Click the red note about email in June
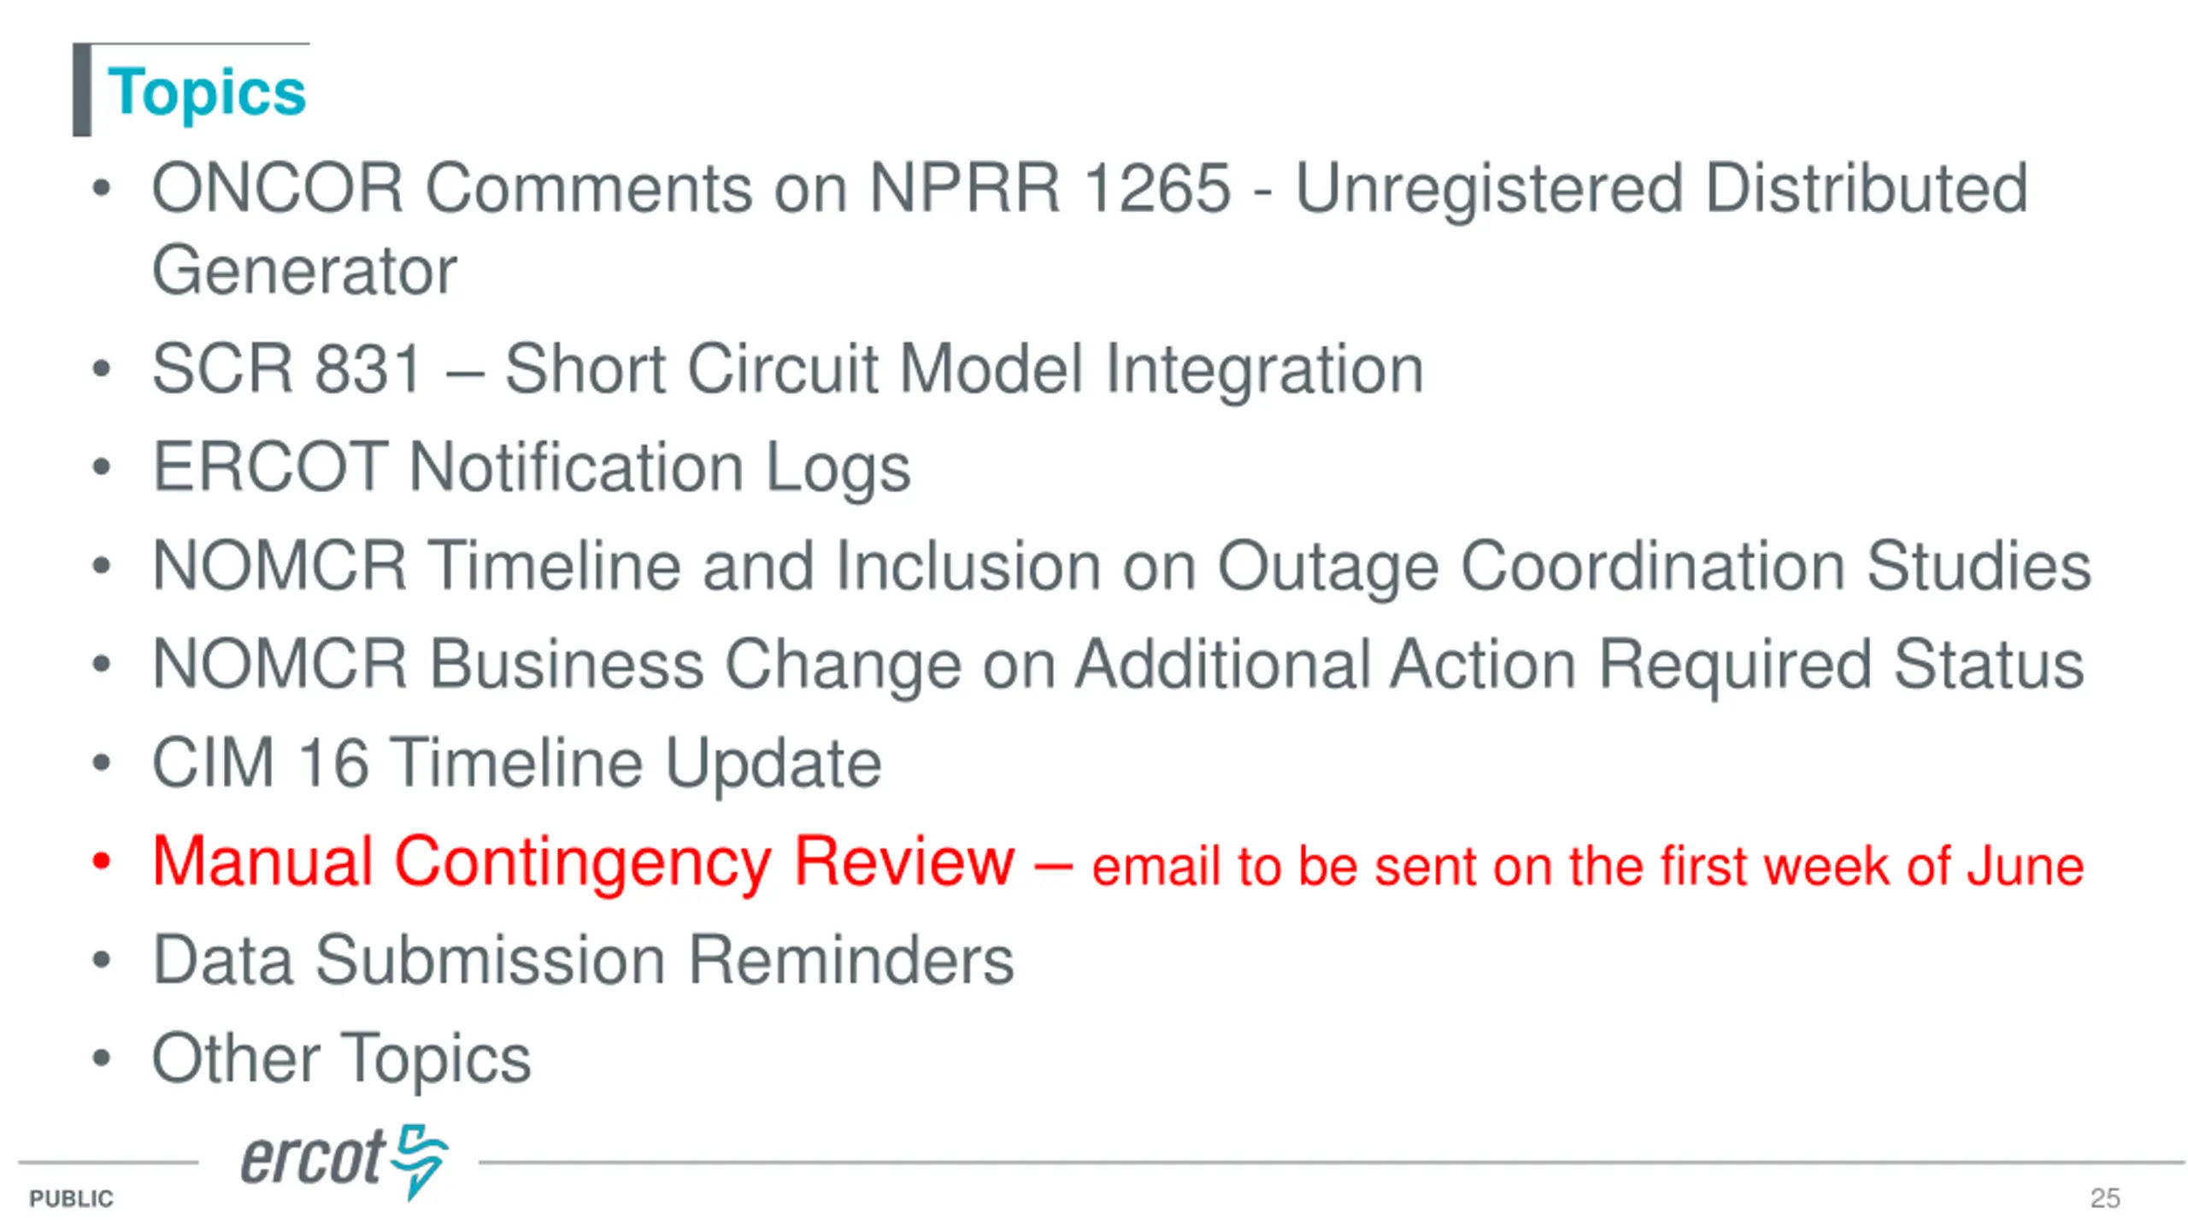 1588,866
